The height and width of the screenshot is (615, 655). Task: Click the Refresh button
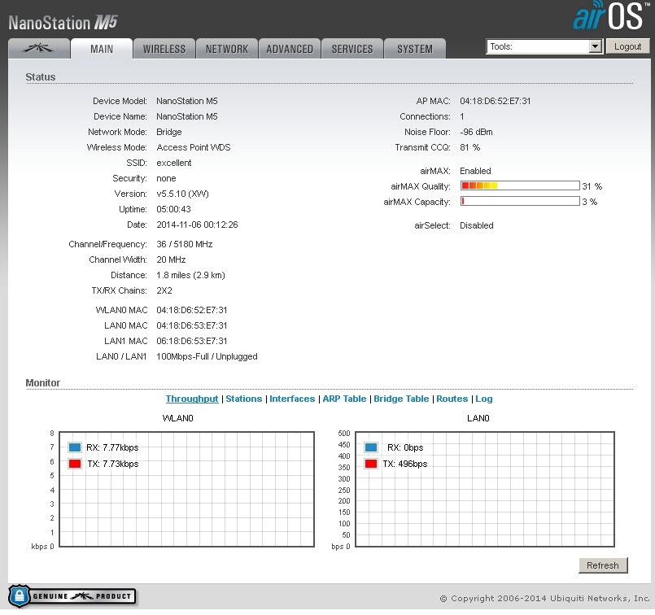(x=603, y=565)
